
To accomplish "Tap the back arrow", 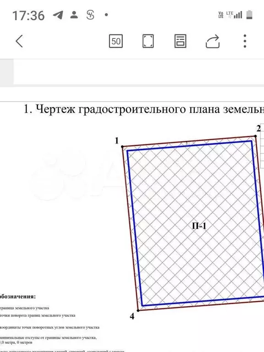I will point(19,41).
